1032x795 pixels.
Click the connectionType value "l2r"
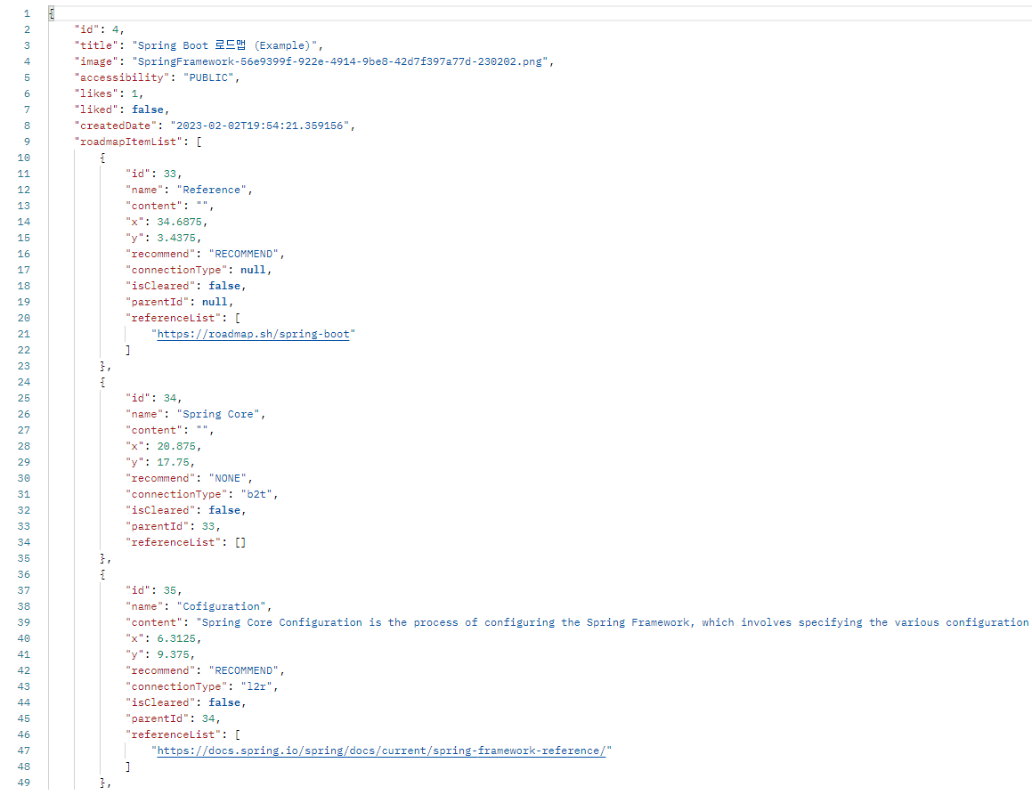(x=256, y=686)
